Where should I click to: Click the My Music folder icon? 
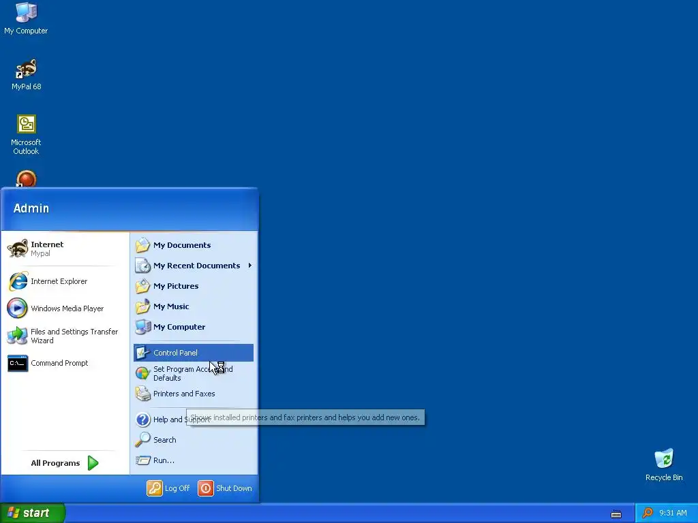(x=143, y=306)
